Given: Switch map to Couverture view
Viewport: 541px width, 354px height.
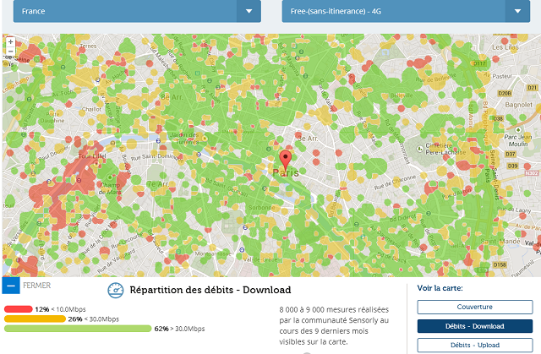Looking at the screenshot, I should pyautogui.click(x=474, y=307).
